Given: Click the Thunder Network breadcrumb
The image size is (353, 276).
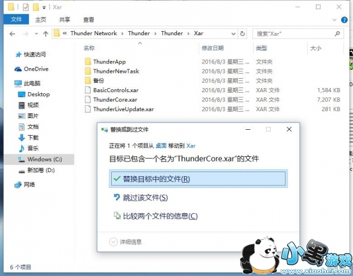Looking at the screenshot, I should (94, 33).
